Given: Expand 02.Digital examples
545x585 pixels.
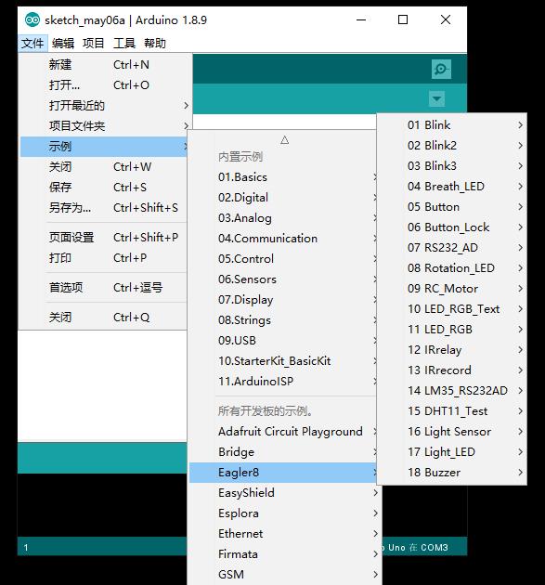Looking at the screenshot, I should (x=283, y=198).
